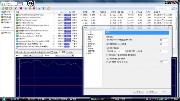Click the red X Remove torrent icon
180x101 pixels.
coord(21,8)
